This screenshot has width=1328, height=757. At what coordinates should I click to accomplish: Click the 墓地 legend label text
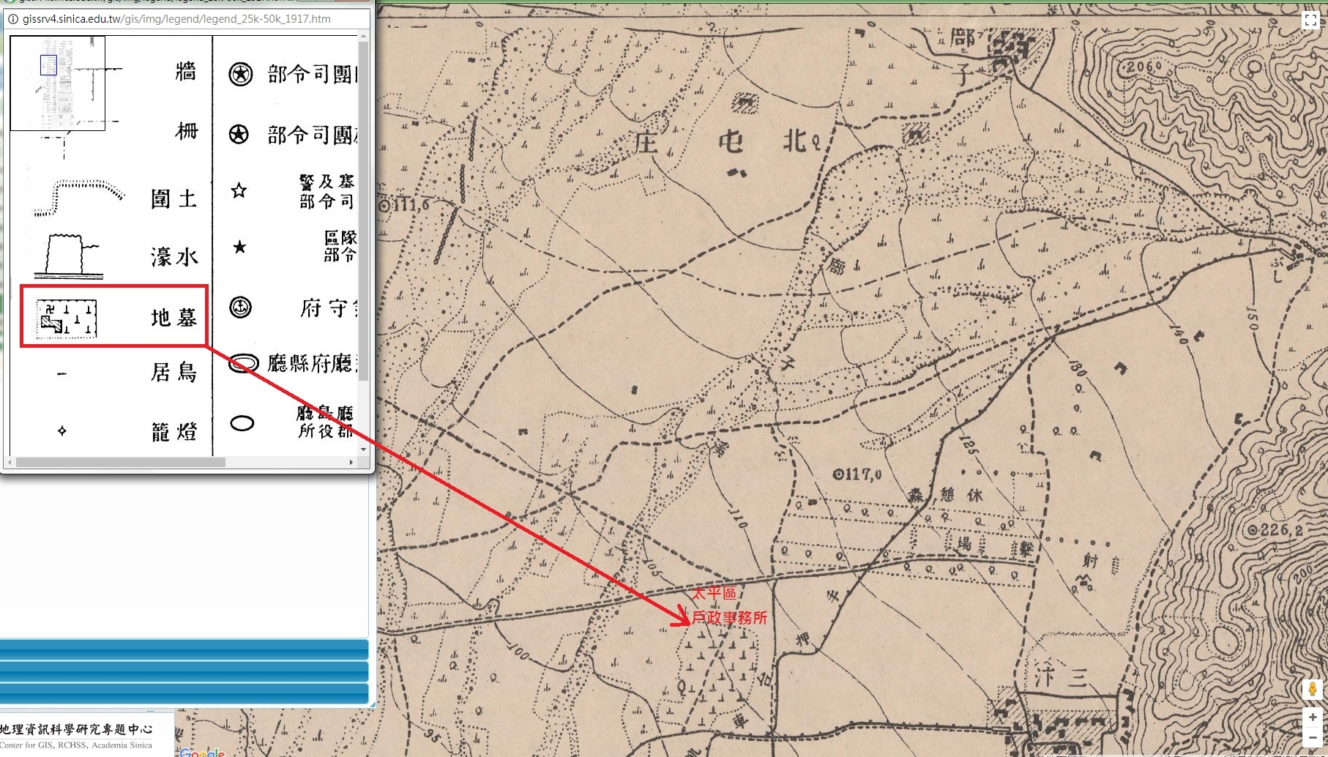(x=174, y=318)
